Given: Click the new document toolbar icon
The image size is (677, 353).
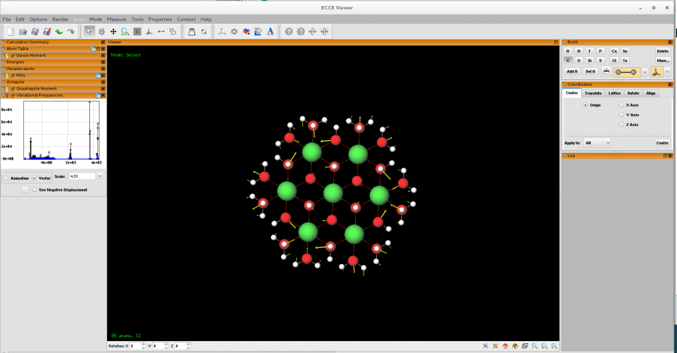Looking at the screenshot, I should pos(11,31).
